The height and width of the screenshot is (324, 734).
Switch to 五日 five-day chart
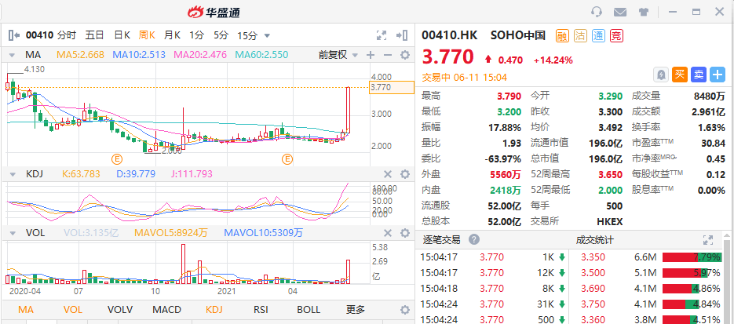94,35
